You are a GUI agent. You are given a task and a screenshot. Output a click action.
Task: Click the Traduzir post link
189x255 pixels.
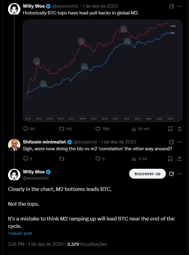tap(20, 233)
